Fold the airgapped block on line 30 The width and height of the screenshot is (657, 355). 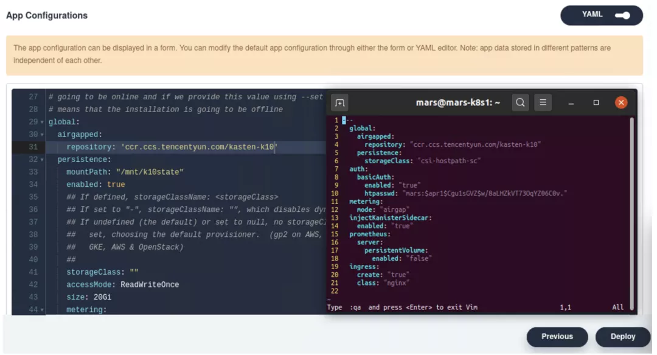(x=42, y=135)
